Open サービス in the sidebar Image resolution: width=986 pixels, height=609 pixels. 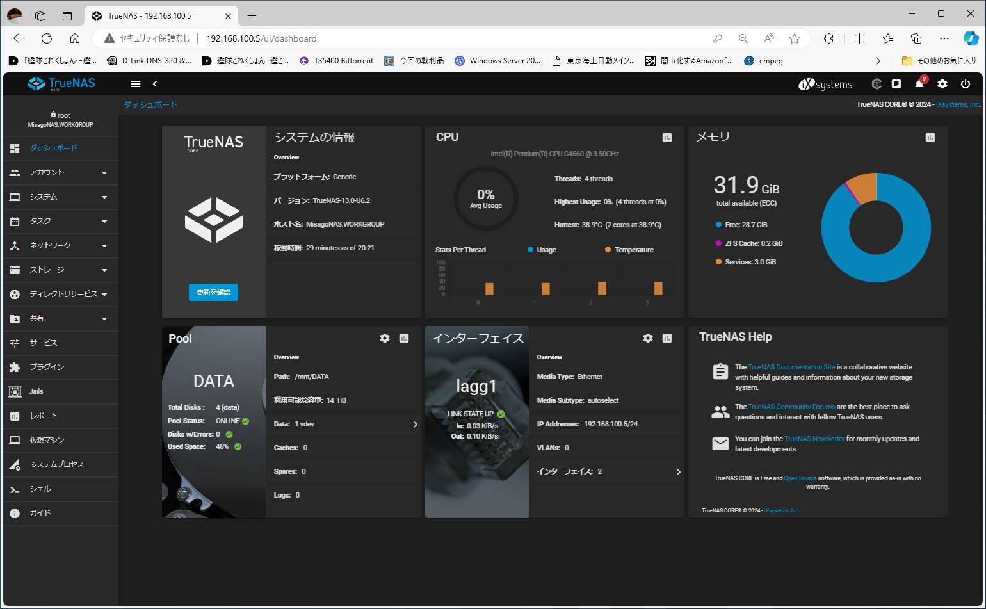(x=61, y=343)
